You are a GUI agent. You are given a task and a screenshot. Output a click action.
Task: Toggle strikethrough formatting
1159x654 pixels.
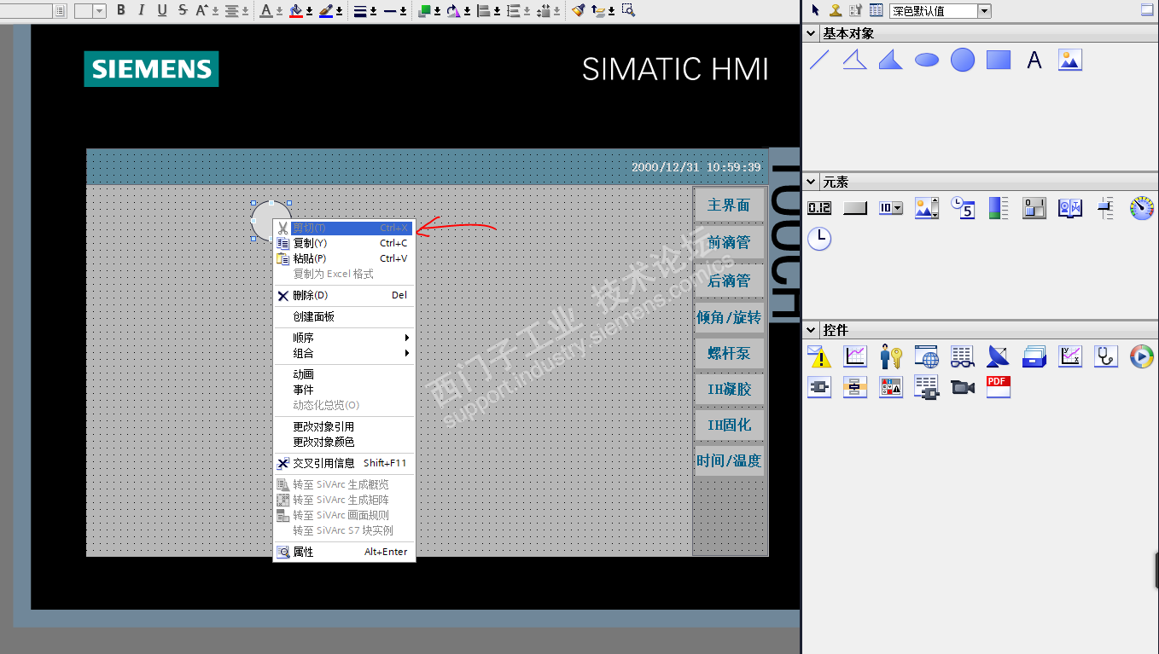pyautogui.click(x=183, y=10)
